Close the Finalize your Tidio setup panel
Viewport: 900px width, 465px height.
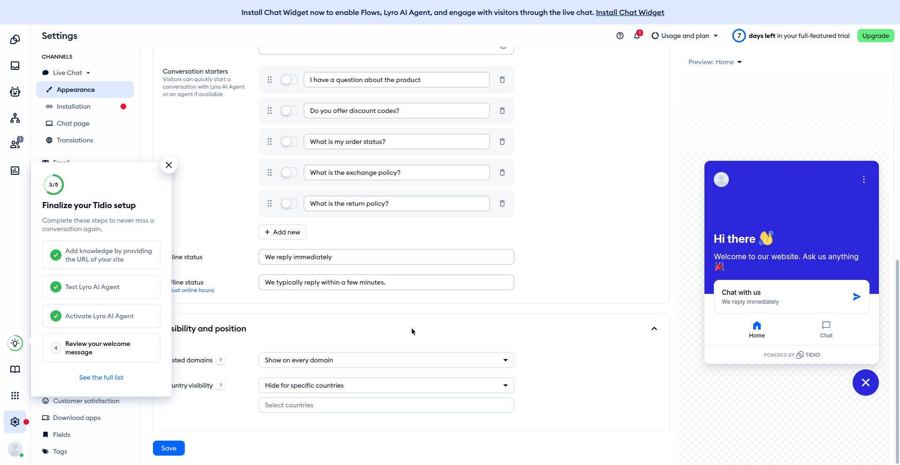click(169, 165)
